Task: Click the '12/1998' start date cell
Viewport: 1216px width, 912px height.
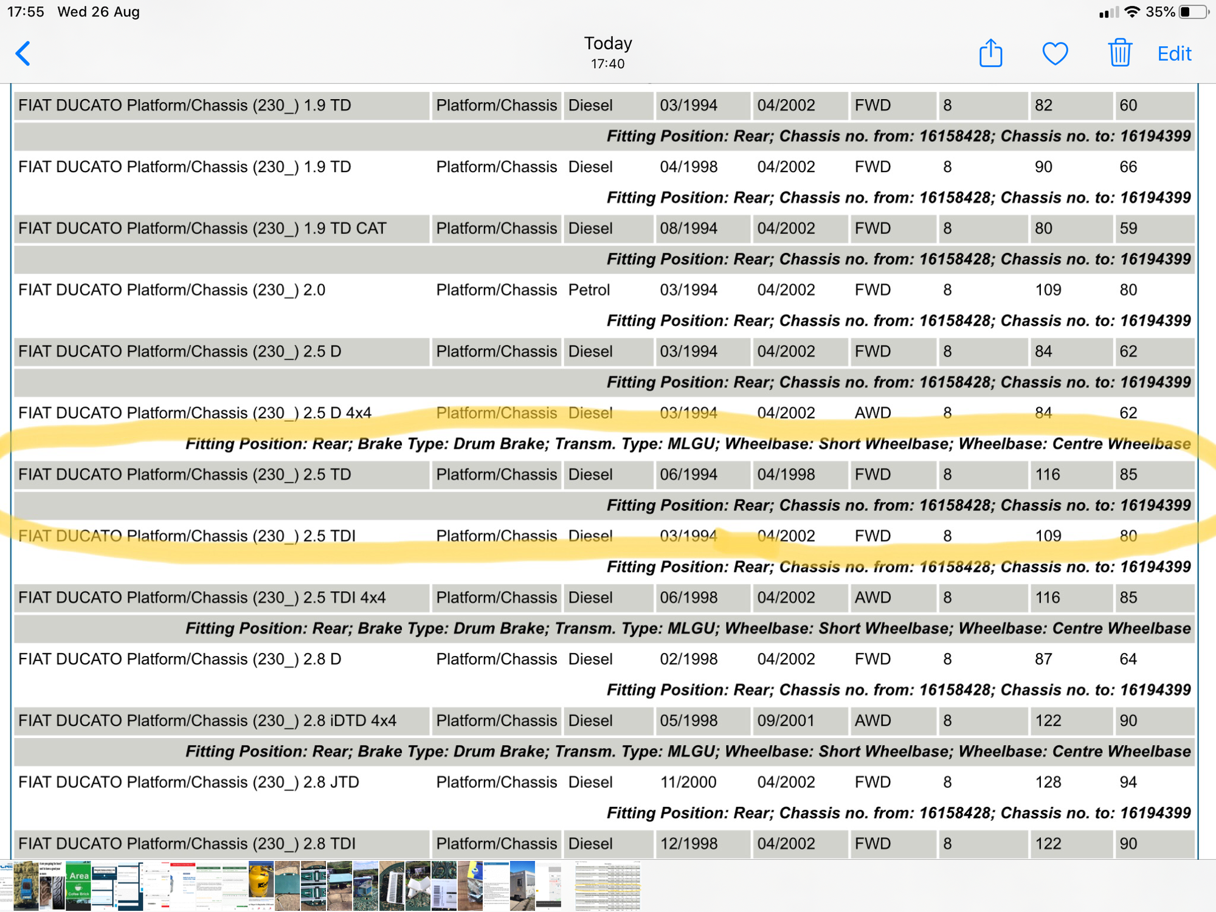Action: click(x=689, y=844)
